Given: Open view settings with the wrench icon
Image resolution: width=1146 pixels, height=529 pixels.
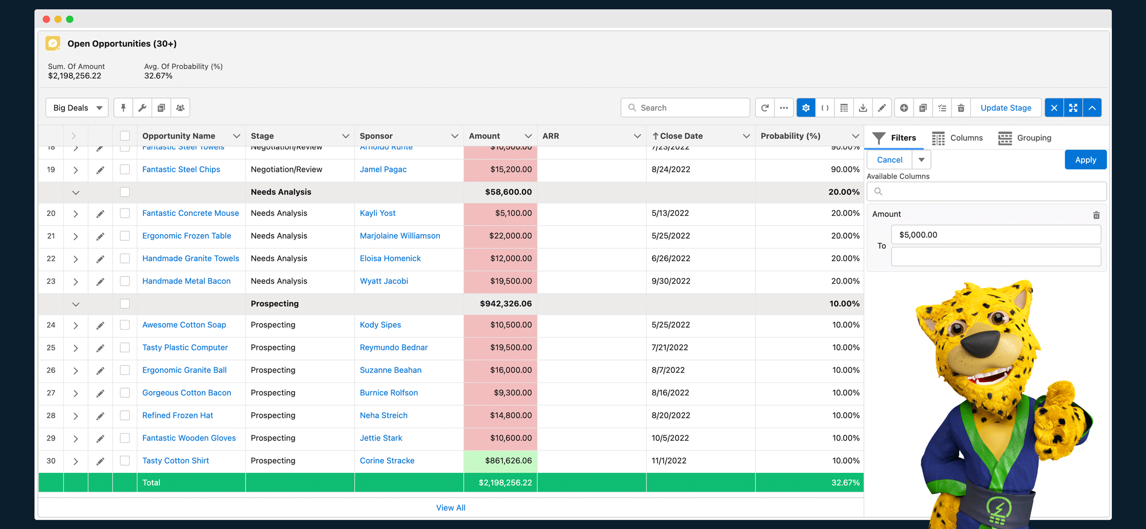Looking at the screenshot, I should click(142, 108).
